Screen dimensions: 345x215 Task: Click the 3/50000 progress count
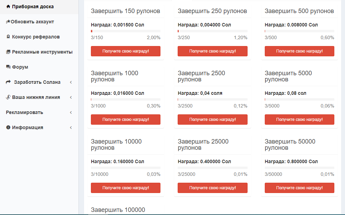[x=273, y=174]
